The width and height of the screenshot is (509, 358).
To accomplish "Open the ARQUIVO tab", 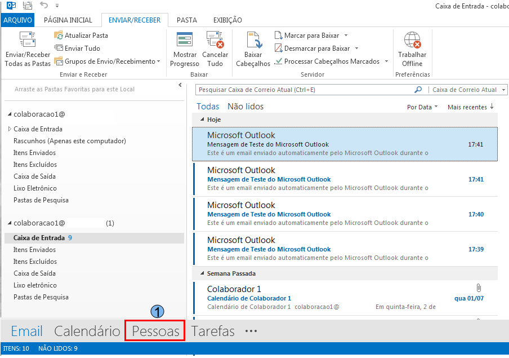I will (17, 20).
